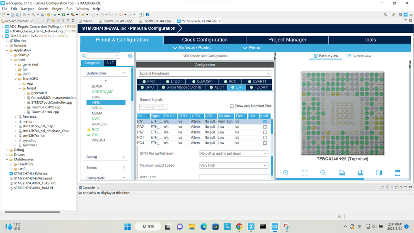Select the FMC peripheral tab
The width and height of the screenshot is (414, 233).
pyautogui.click(x=149, y=81)
